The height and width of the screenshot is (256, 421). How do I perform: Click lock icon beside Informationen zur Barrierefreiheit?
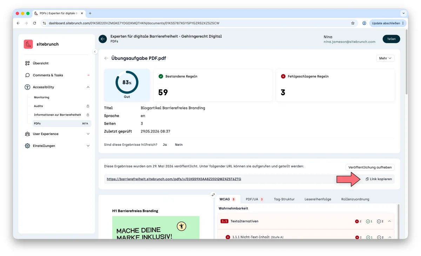88,115
